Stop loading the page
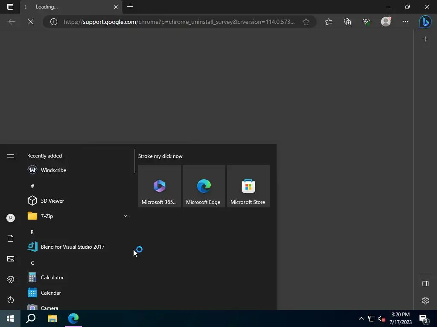Viewport: 437px width, 327px height. 31,22
